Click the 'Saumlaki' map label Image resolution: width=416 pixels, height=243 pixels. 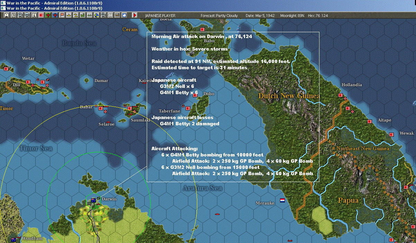pyautogui.click(x=140, y=120)
